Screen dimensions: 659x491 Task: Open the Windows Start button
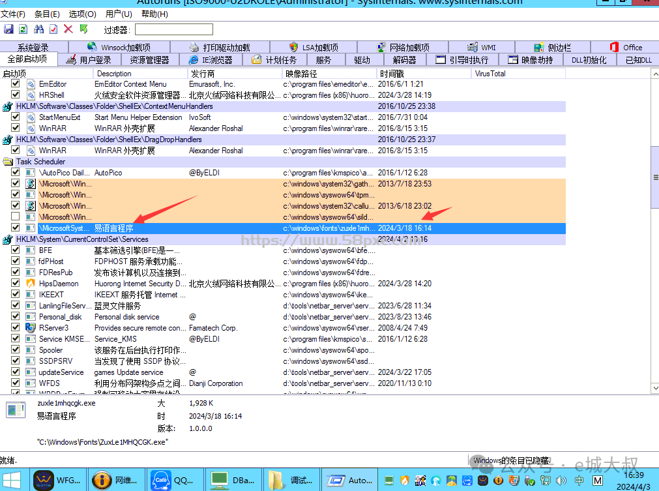[11, 480]
